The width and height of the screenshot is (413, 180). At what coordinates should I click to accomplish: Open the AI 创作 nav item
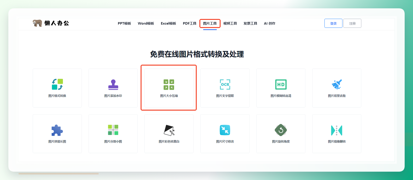(x=270, y=23)
